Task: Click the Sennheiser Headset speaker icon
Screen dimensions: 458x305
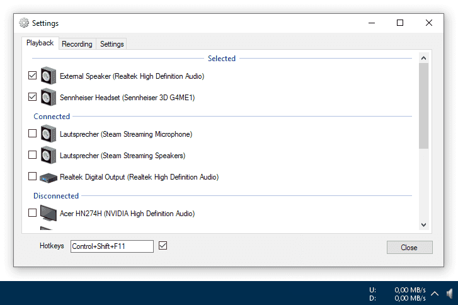Action: pos(49,97)
